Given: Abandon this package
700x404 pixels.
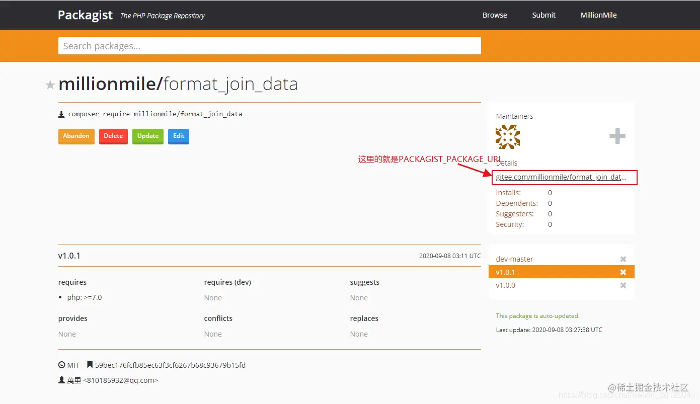Looking at the screenshot, I should (x=76, y=136).
